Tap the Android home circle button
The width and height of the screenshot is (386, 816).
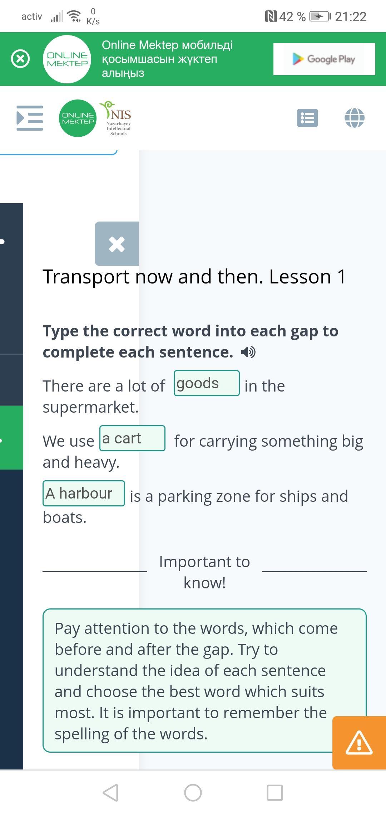click(193, 793)
